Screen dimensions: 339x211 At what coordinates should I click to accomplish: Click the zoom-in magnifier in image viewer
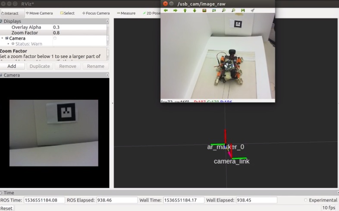coord(223,10)
